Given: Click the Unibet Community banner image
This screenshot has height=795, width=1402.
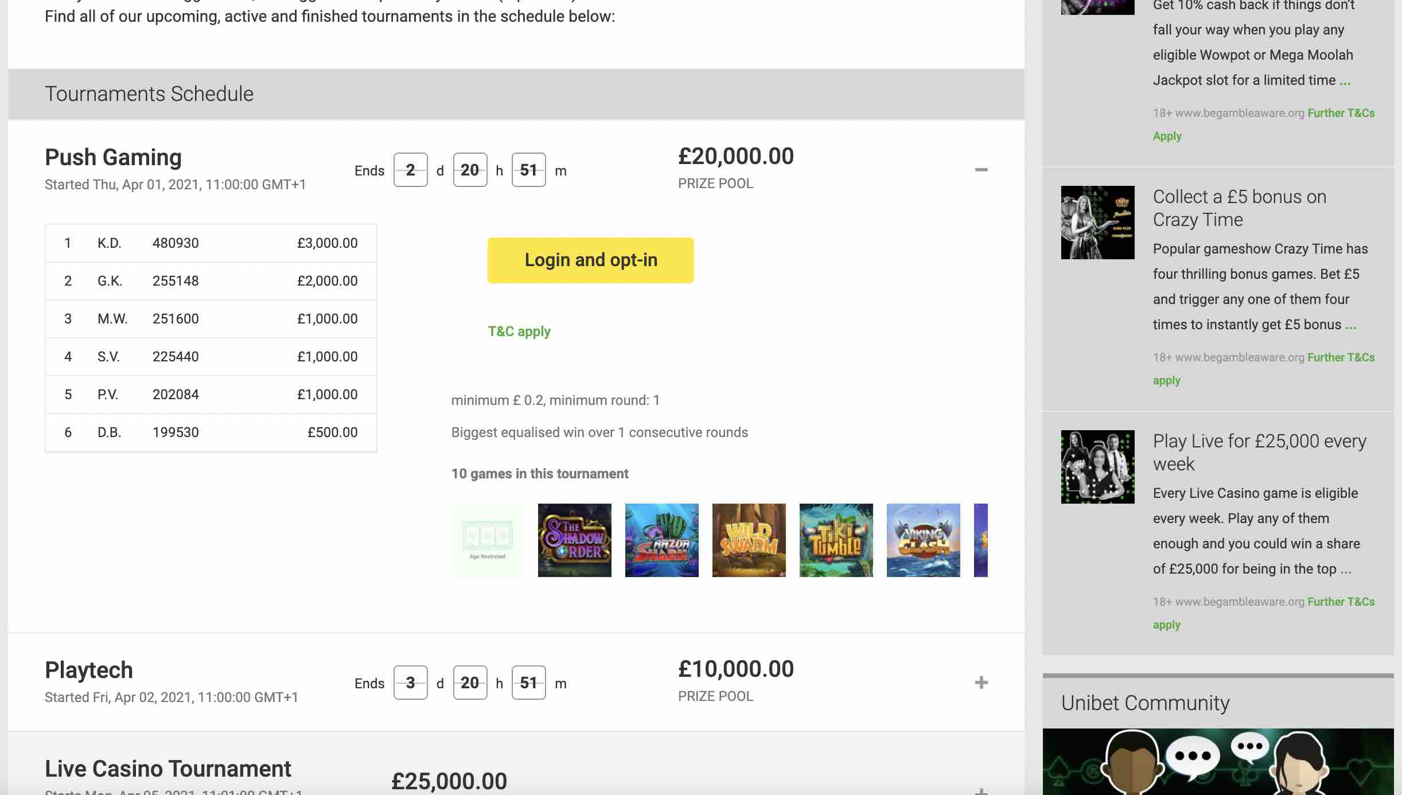Looking at the screenshot, I should pyautogui.click(x=1218, y=762).
